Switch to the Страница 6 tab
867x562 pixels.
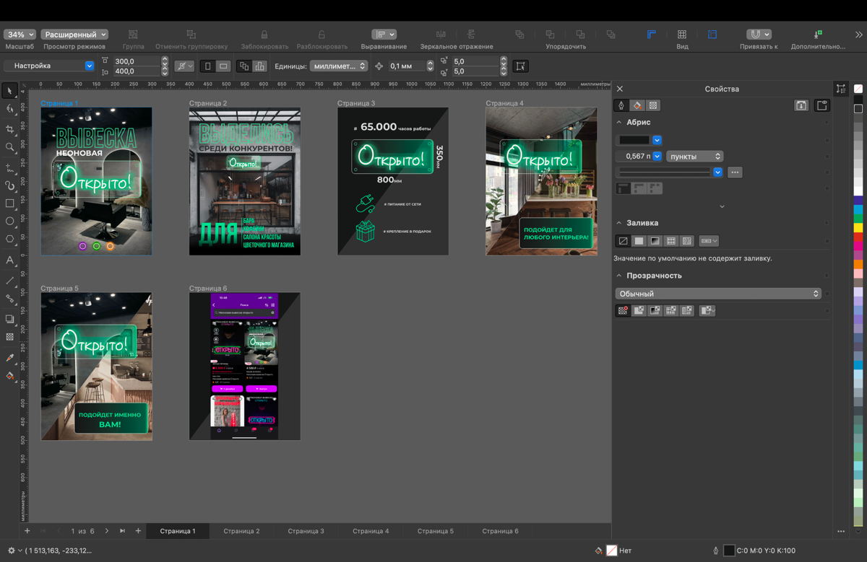[x=501, y=531]
